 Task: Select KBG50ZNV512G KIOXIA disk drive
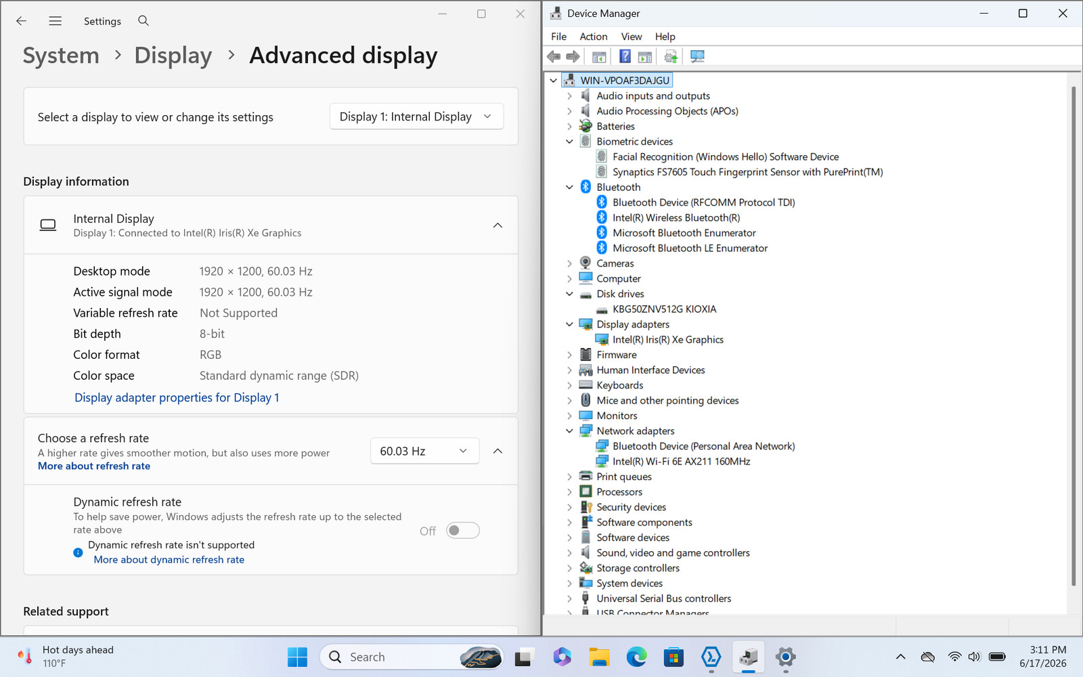664,309
